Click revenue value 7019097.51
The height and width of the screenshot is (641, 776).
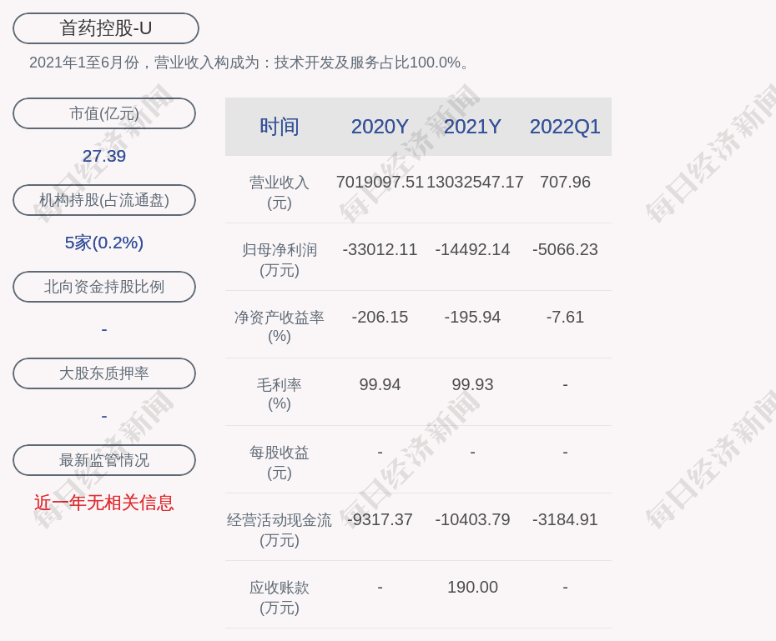coord(380,182)
